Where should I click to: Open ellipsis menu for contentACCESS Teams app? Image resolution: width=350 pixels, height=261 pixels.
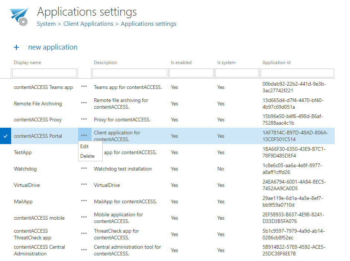[84, 87]
